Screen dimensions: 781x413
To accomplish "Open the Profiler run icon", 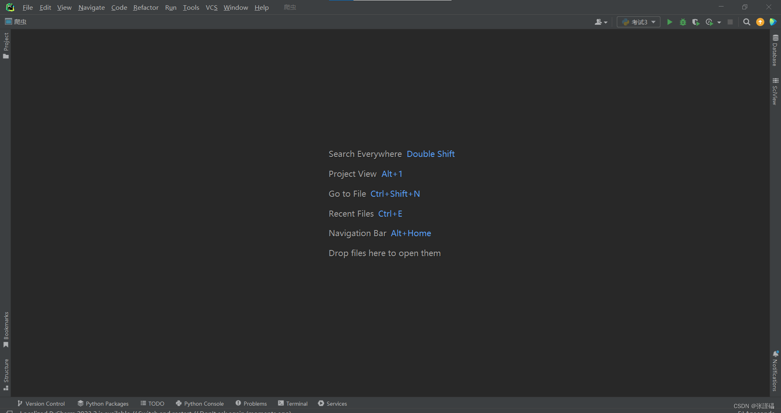I will [709, 22].
